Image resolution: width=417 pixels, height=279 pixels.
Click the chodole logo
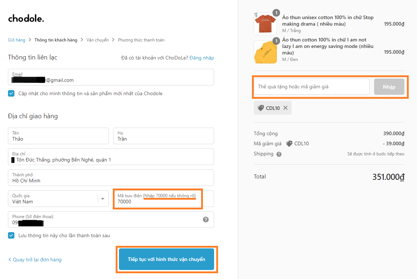(26, 19)
